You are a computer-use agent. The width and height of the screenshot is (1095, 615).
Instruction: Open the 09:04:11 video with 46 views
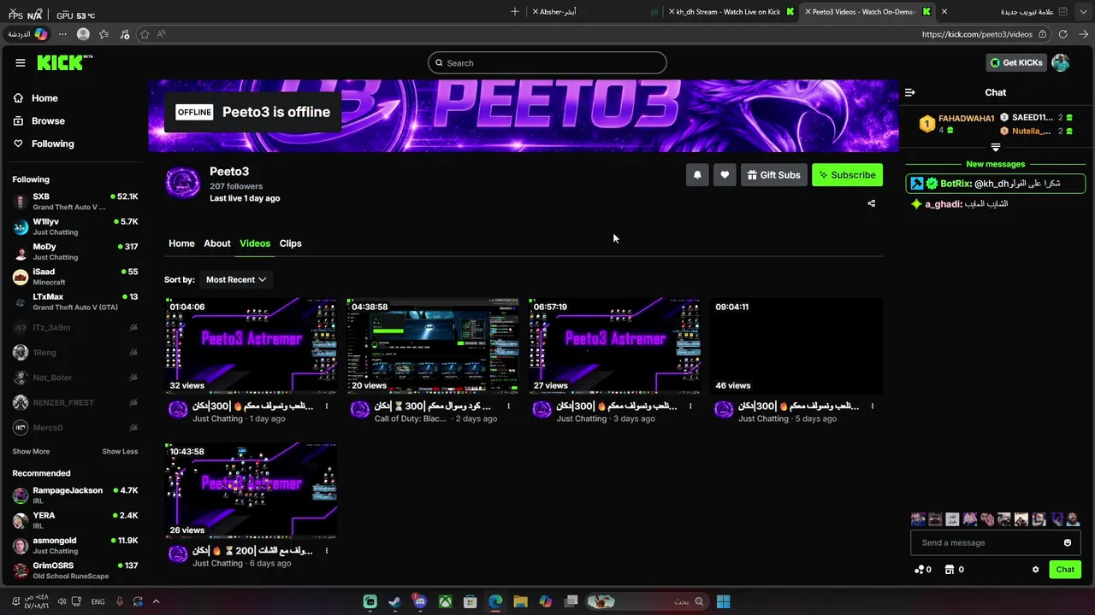(796, 346)
